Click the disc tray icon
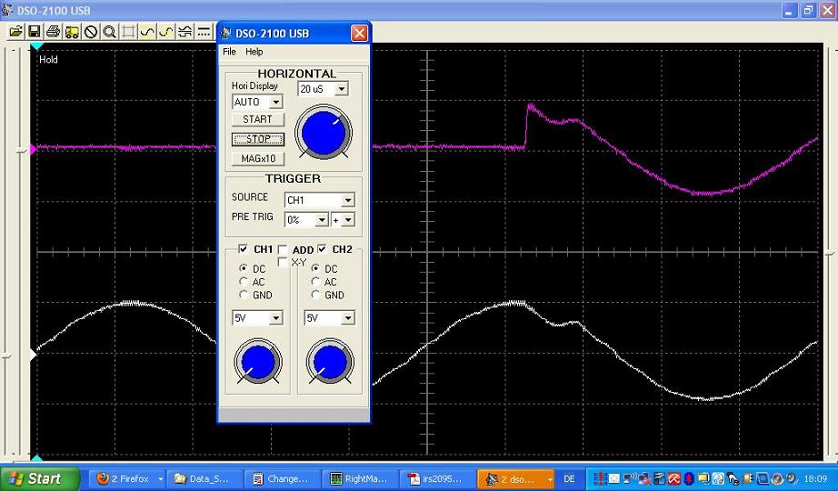Viewport: 838px width, 491px height. point(777,478)
